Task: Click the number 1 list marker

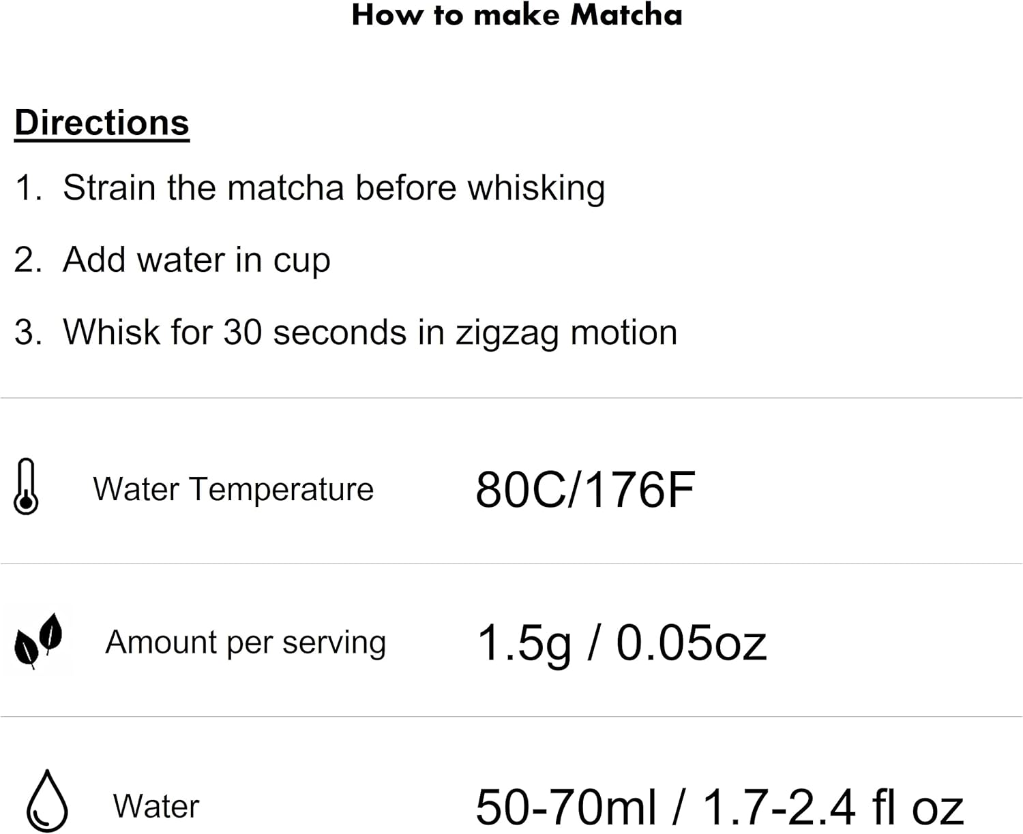Action: click(27, 187)
